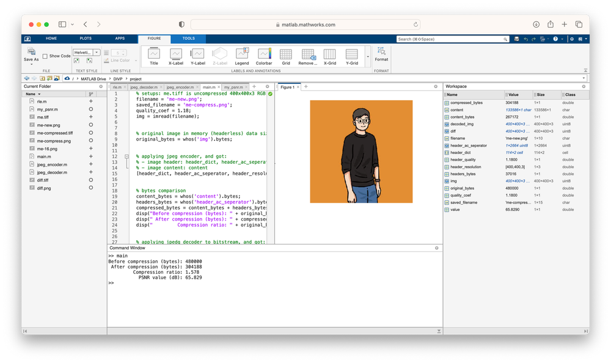Open the jpeg_encoder.m editor tab

pyautogui.click(x=180, y=87)
